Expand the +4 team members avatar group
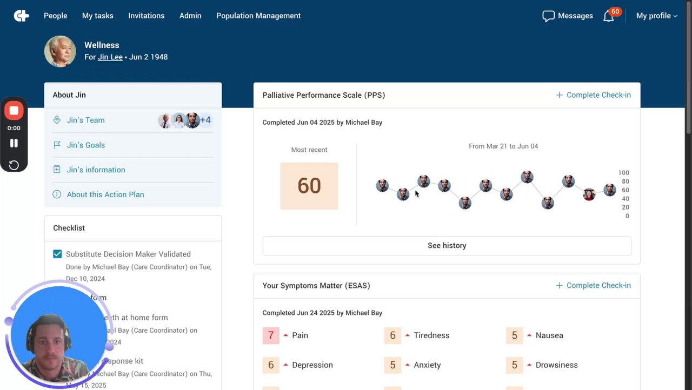The height and width of the screenshot is (390, 692). (205, 120)
